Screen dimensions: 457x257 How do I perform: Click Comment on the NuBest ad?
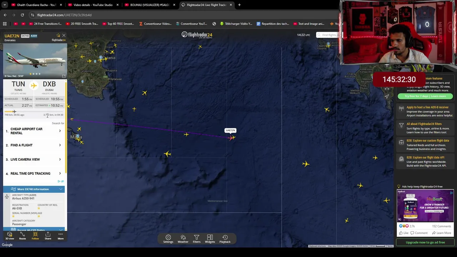tap(419, 233)
